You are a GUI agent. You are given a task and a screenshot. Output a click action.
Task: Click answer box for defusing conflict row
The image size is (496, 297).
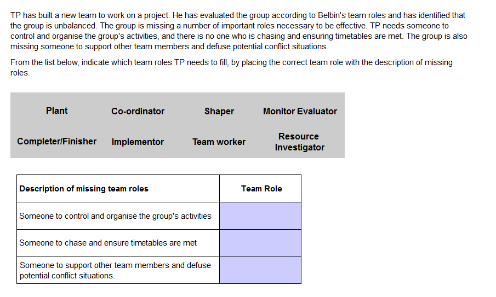tap(260, 270)
